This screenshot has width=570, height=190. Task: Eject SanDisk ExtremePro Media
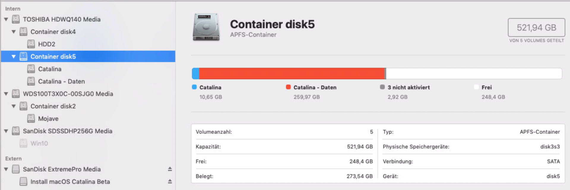[x=170, y=169]
